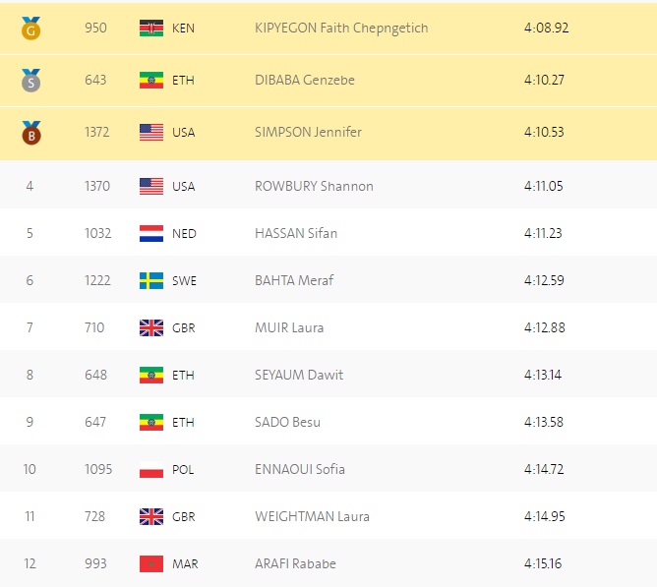Click WEIGHTMAN Laura name
The image size is (657, 587).
point(312,516)
